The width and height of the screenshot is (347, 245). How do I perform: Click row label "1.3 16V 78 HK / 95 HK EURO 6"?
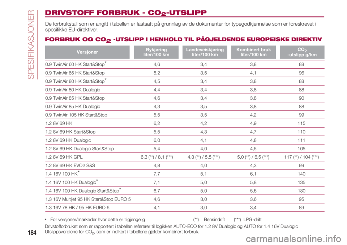pyautogui.click(x=77, y=207)
